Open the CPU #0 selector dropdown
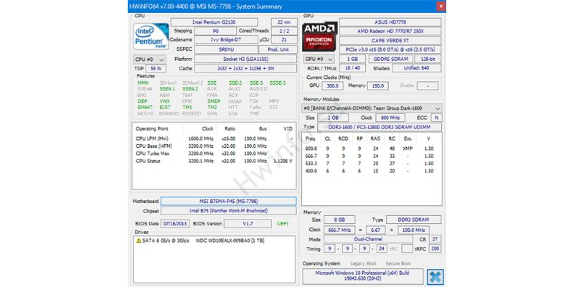The width and height of the screenshot is (574, 287). click(x=150, y=60)
